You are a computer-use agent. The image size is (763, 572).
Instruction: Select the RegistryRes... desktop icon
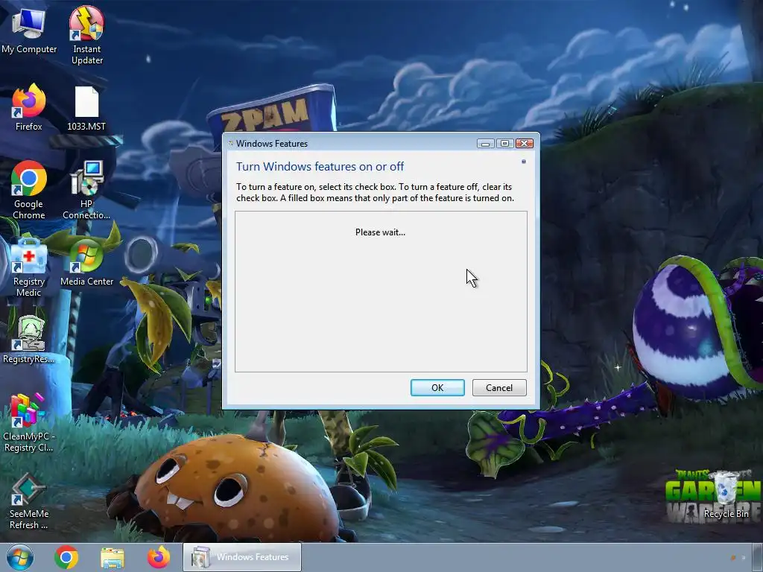(29, 340)
